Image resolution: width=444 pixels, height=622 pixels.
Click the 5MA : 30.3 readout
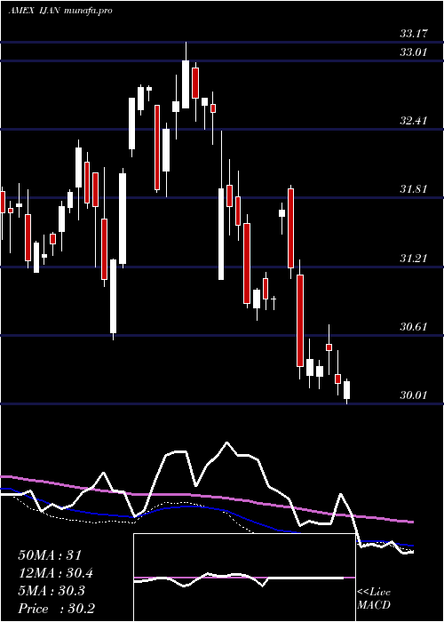[52, 591]
